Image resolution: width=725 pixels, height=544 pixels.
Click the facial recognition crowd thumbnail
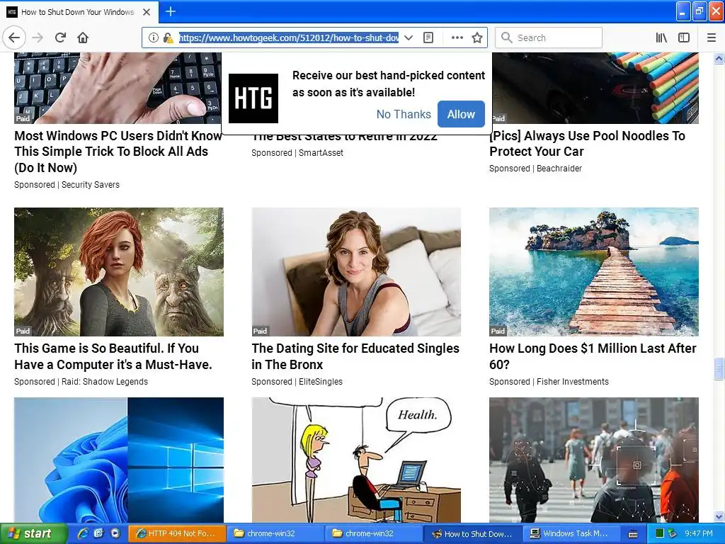[x=594, y=460]
